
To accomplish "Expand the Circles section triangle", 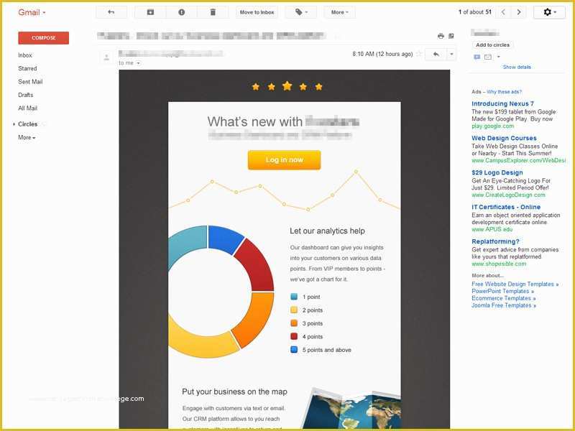I will click(14, 124).
